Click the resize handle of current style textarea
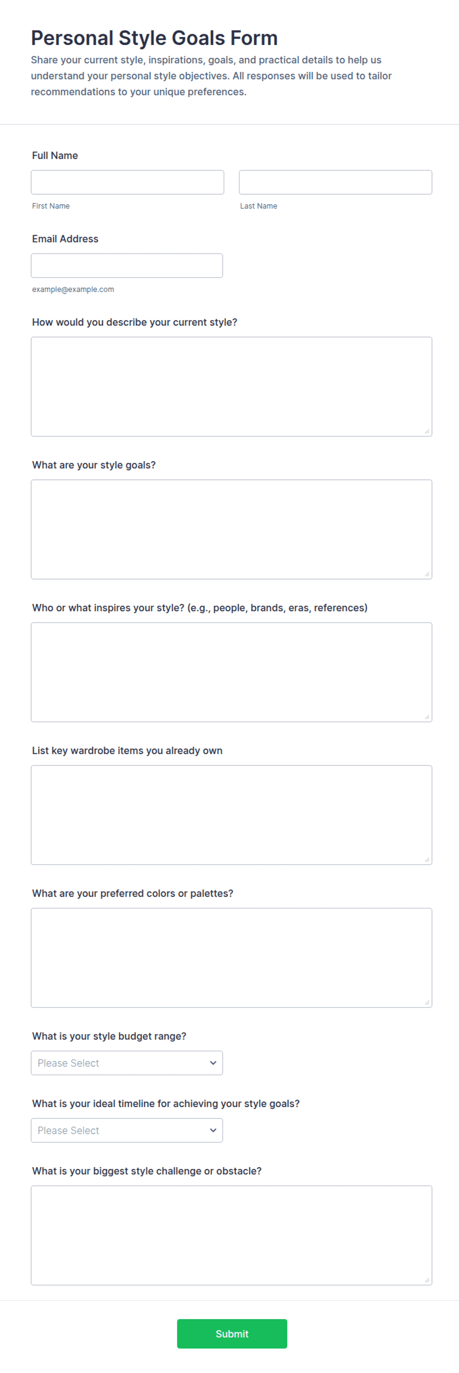This screenshot has height=1373, width=459. [427, 431]
